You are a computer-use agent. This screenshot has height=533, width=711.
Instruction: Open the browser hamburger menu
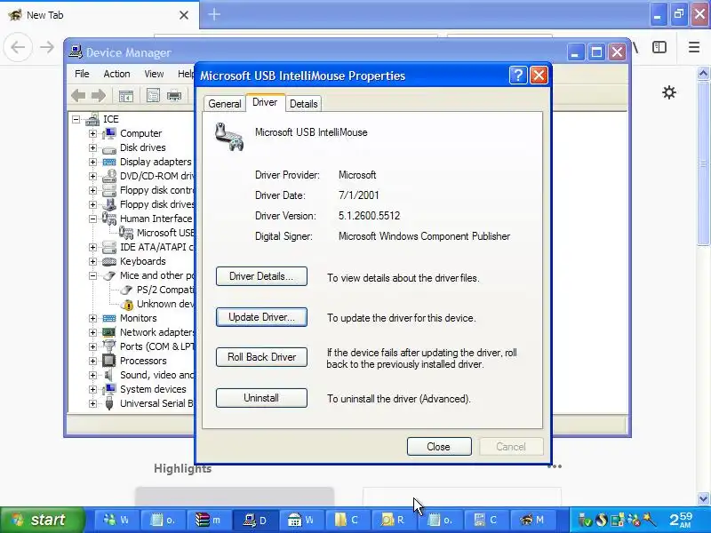point(694,47)
